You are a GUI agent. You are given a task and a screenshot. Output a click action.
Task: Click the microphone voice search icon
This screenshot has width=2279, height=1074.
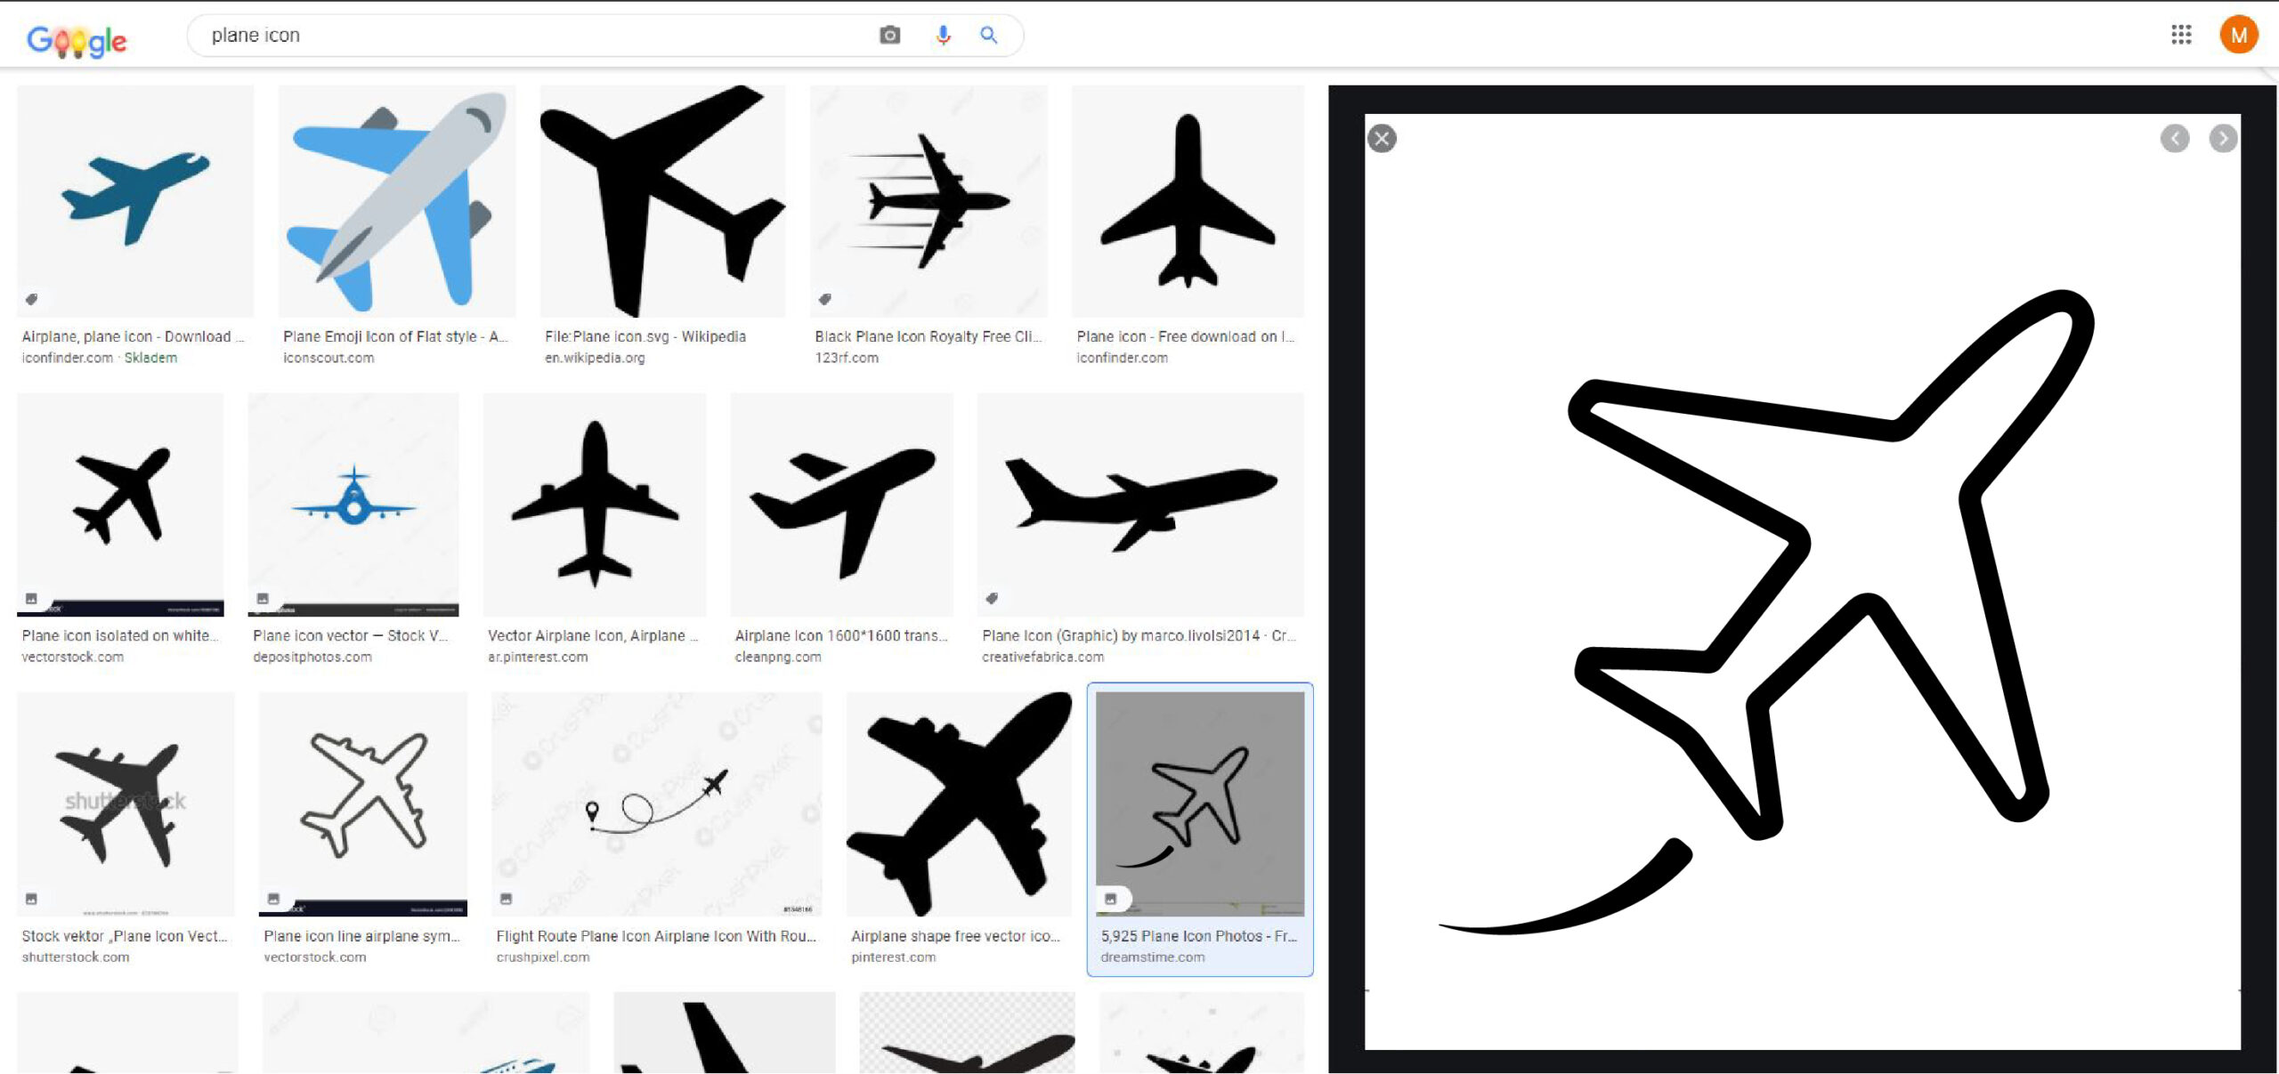coord(943,35)
